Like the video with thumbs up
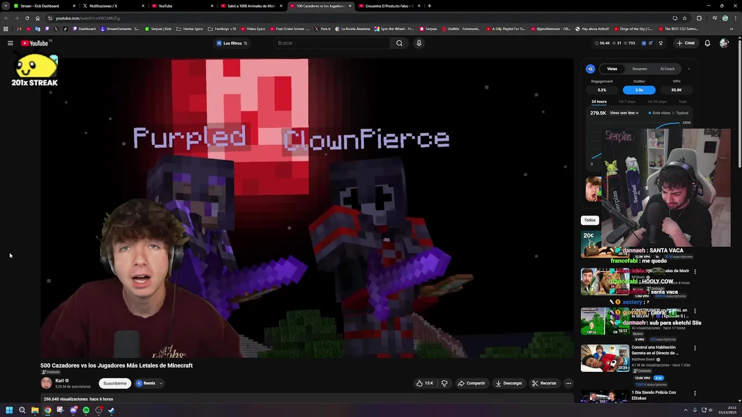Screen dimensions: 742x417 [x=425, y=383]
